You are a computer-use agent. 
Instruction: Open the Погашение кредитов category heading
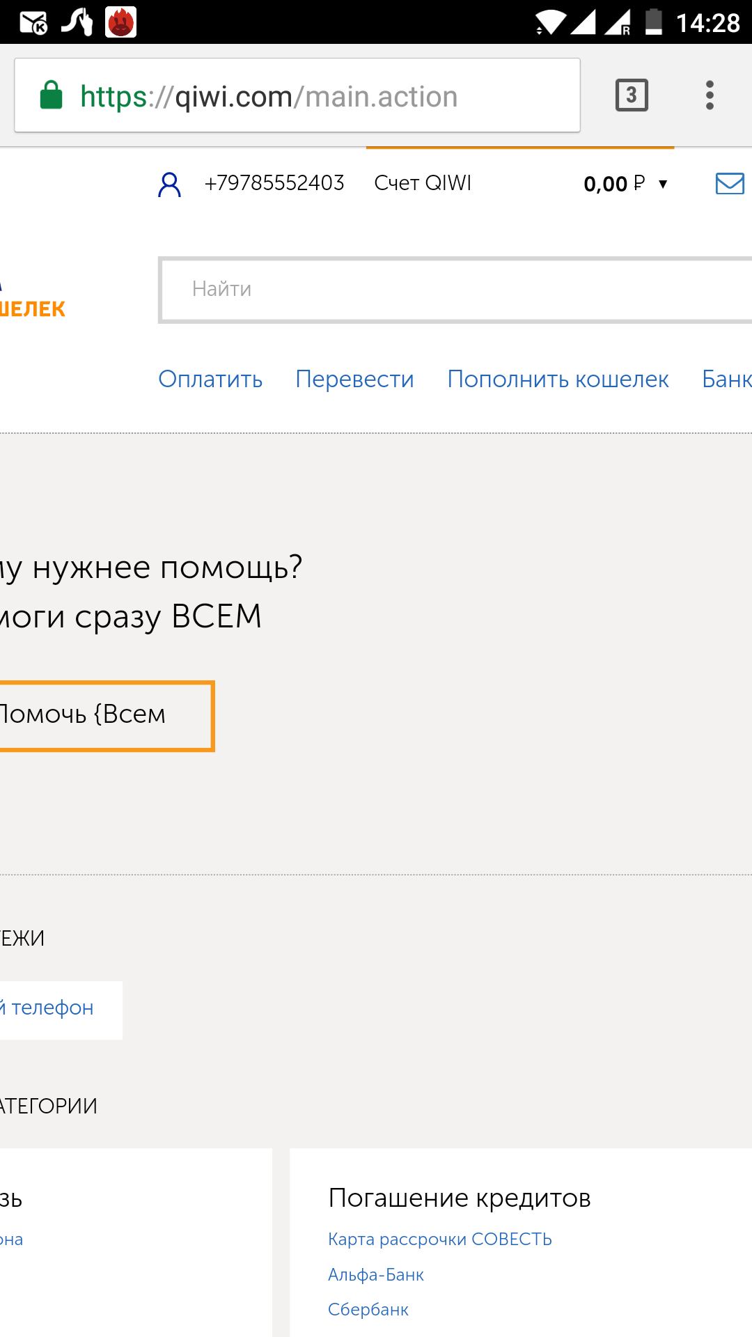tap(460, 1198)
